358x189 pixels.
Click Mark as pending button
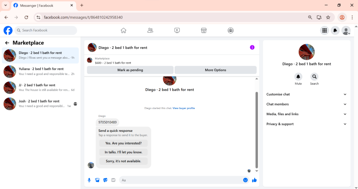(x=130, y=70)
